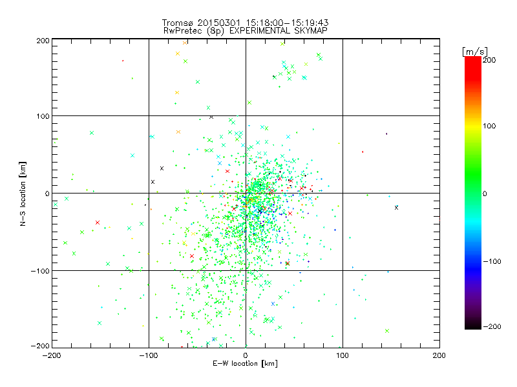Pick the '200' tick label on E-W axis
The image size is (517, 387).
pos(439,355)
